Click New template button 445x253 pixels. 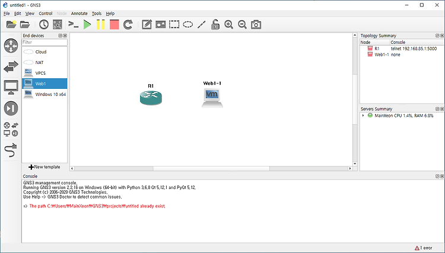(x=44, y=167)
